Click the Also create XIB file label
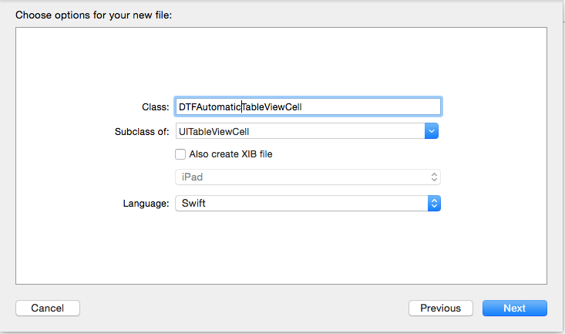This screenshot has width=565, height=334. 230,154
